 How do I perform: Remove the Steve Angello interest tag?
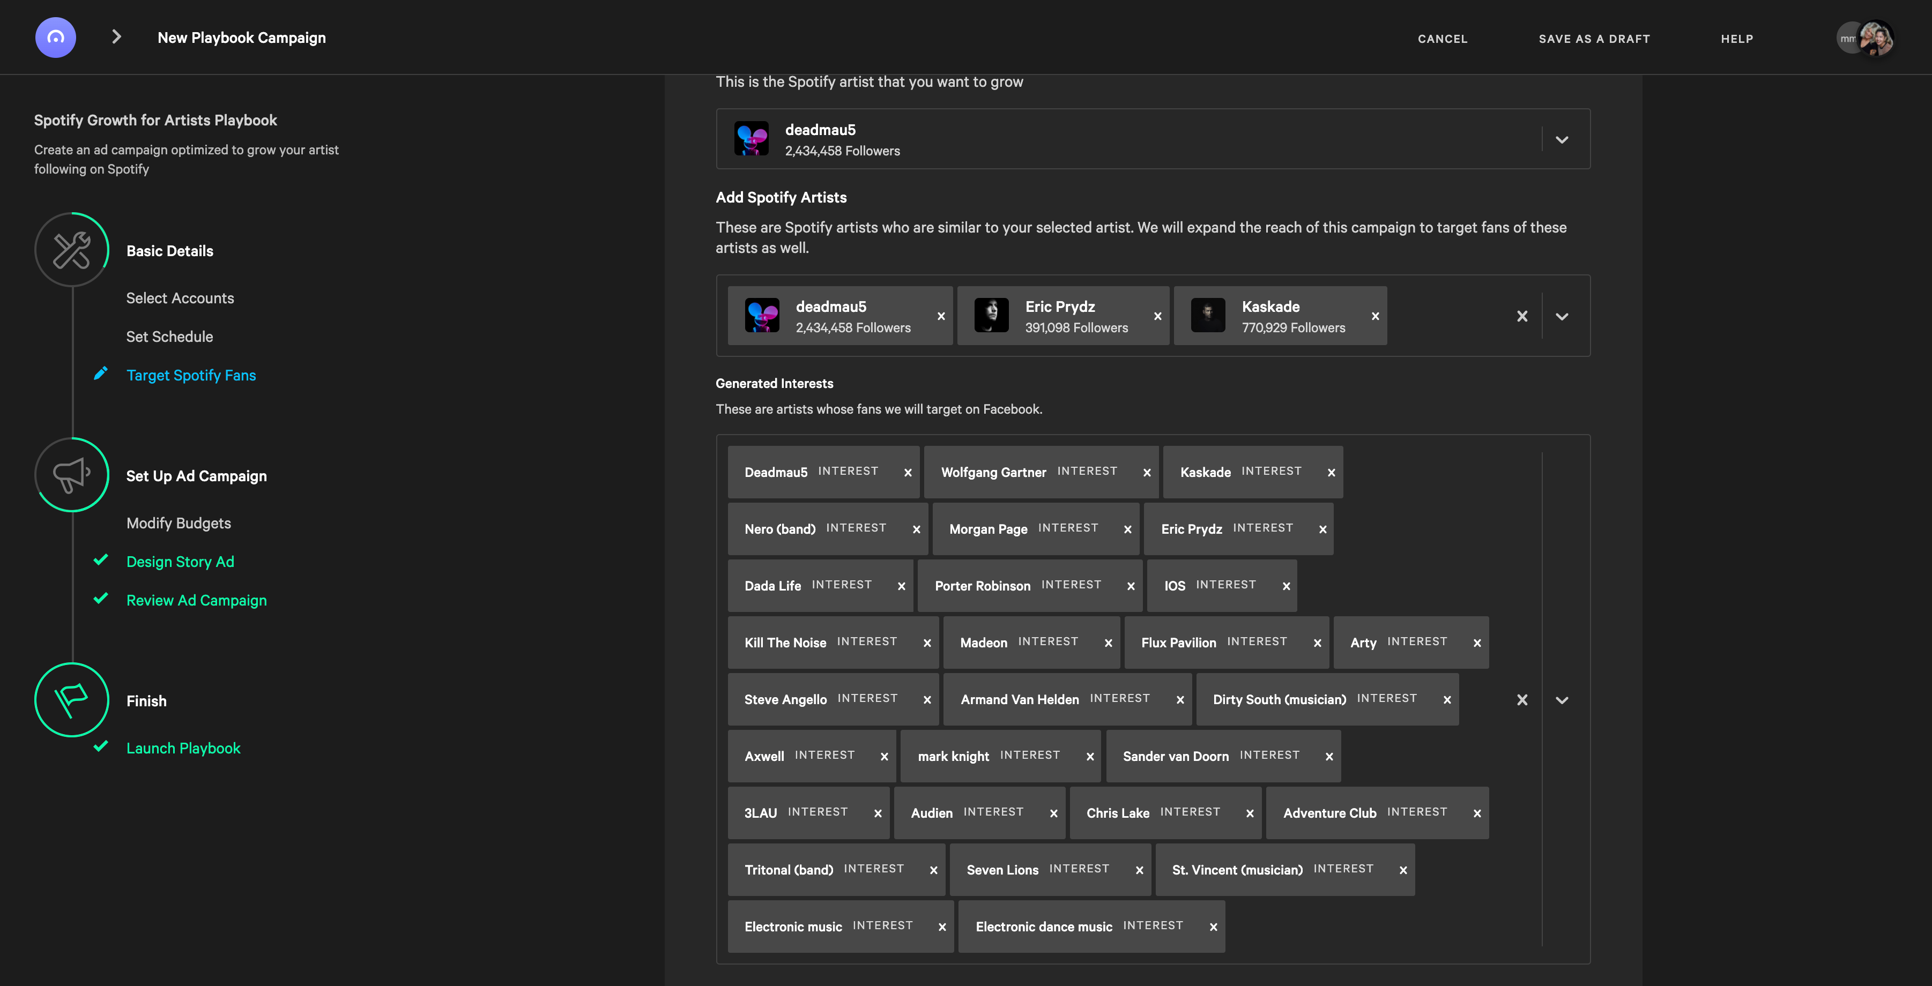927,699
